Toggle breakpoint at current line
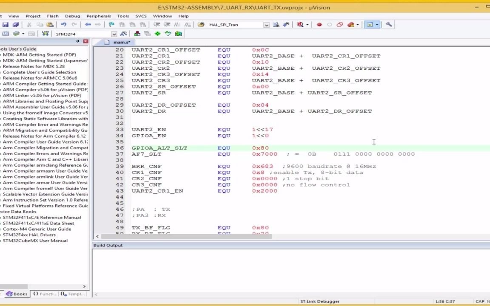490x306 pixels. pos(319,24)
